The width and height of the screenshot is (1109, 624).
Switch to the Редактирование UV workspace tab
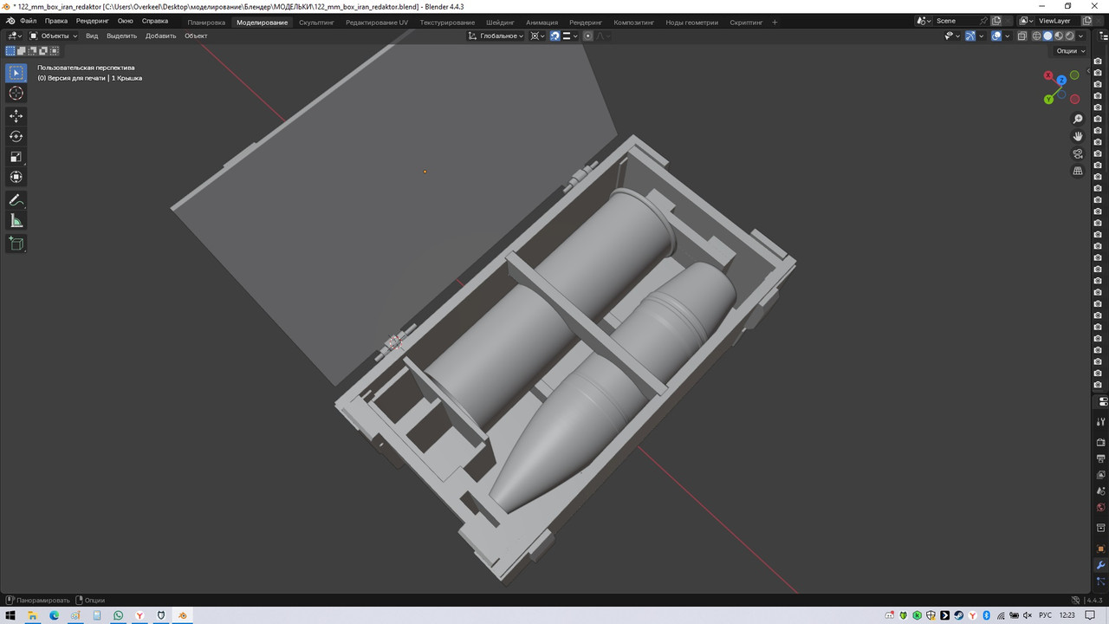pyautogui.click(x=376, y=22)
